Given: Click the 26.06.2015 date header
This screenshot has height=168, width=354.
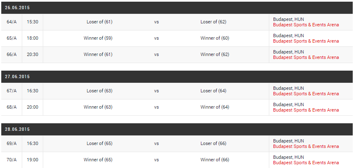Looking at the screenshot, I should (x=18, y=8).
